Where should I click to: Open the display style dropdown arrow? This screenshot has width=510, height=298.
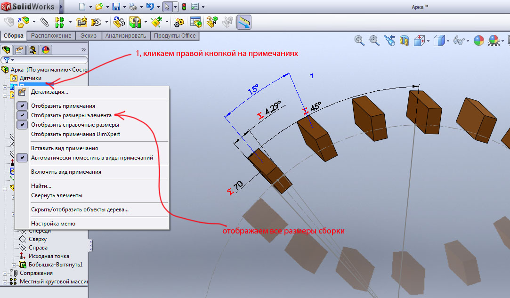pyautogui.click(x=447, y=40)
